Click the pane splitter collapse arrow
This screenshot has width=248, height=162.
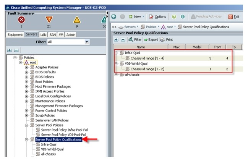tap(107, 13)
